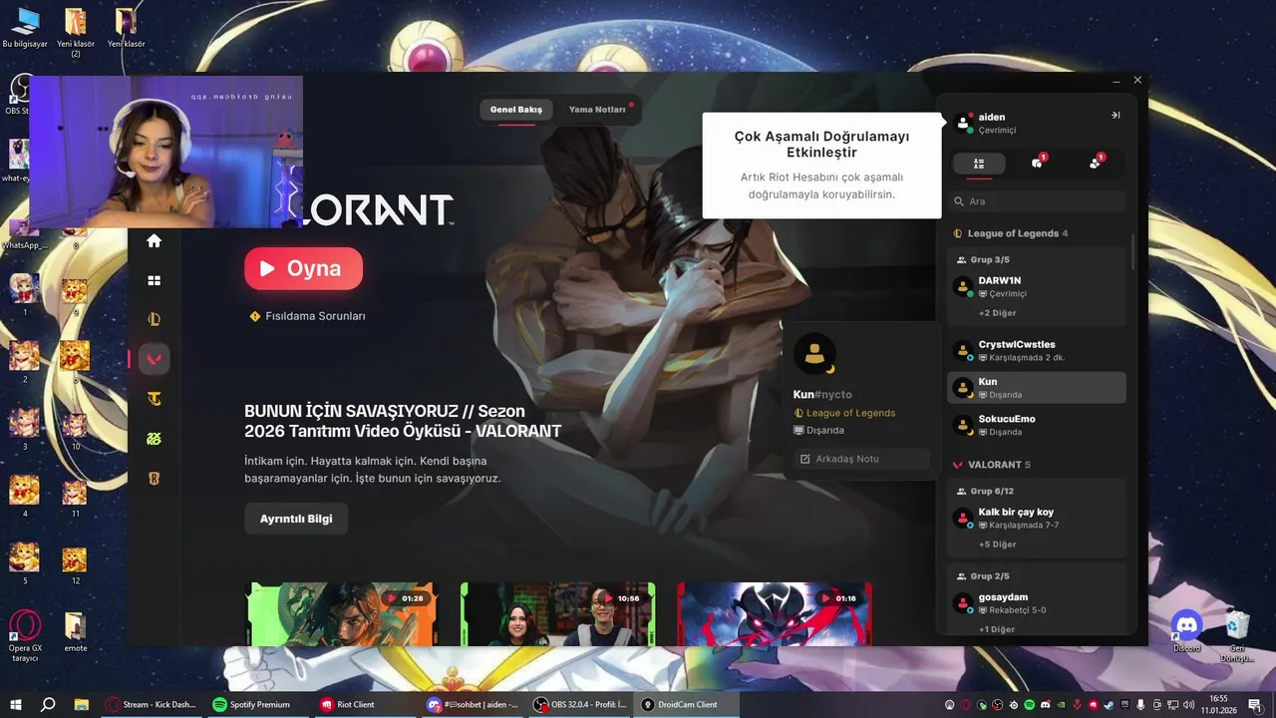Select friend Kalk bir çay koy
The width and height of the screenshot is (1276, 718).
point(1037,519)
